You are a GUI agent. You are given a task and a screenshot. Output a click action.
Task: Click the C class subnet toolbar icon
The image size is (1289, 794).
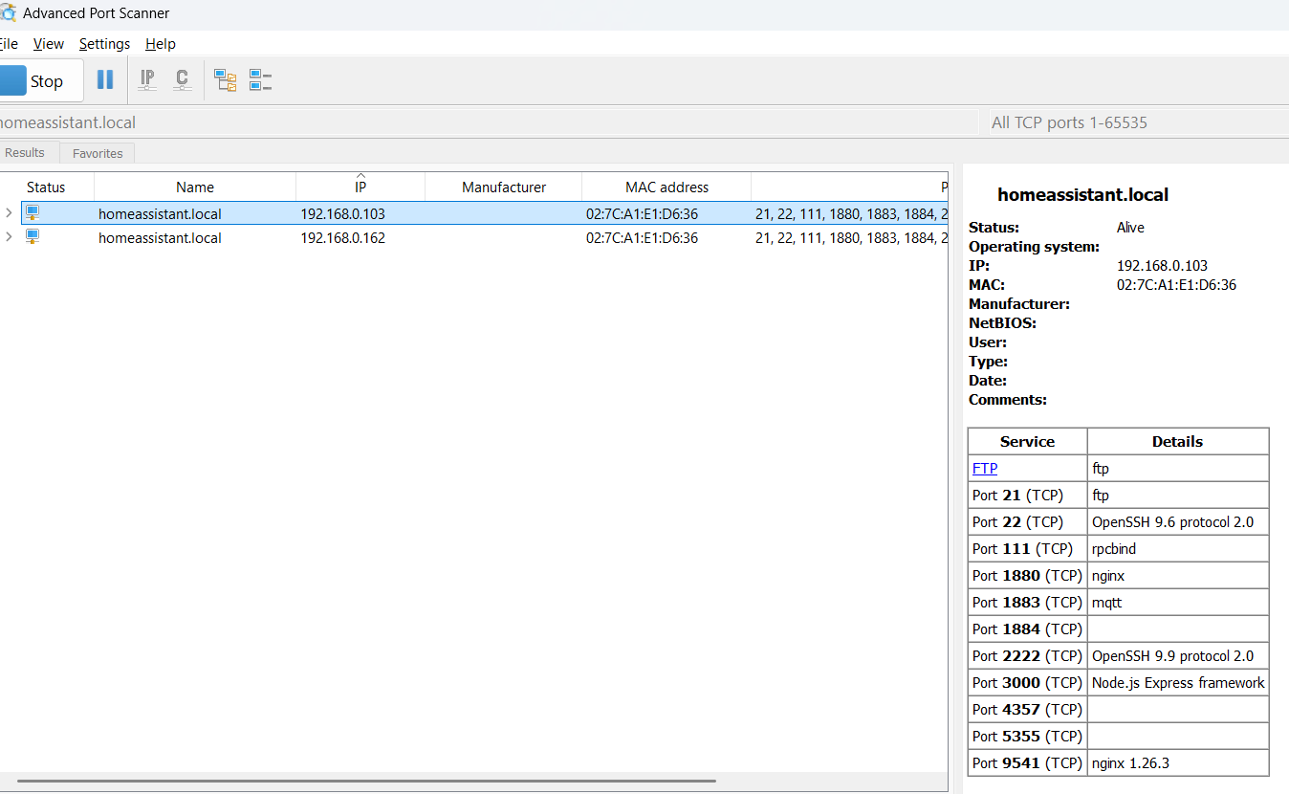(x=182, y=80)
